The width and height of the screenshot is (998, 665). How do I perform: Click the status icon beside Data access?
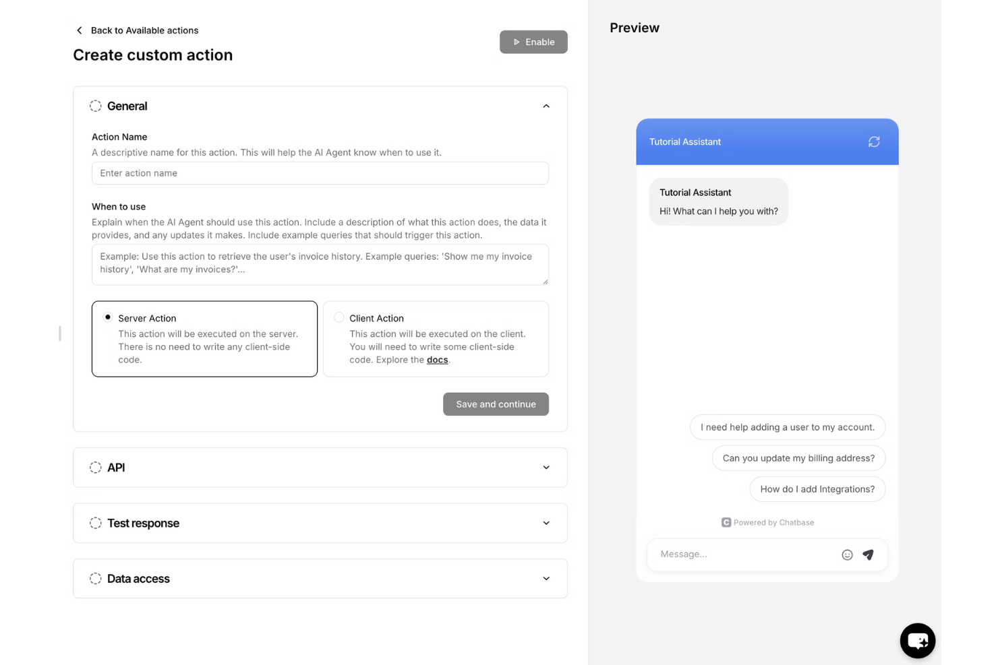pos(95,578)
